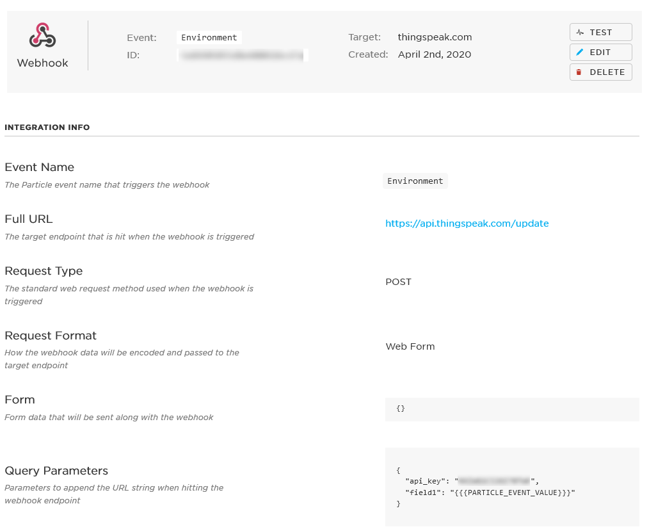Click the pulse icon on TEST
Screen dimensions: 649x529
point(580,32)
